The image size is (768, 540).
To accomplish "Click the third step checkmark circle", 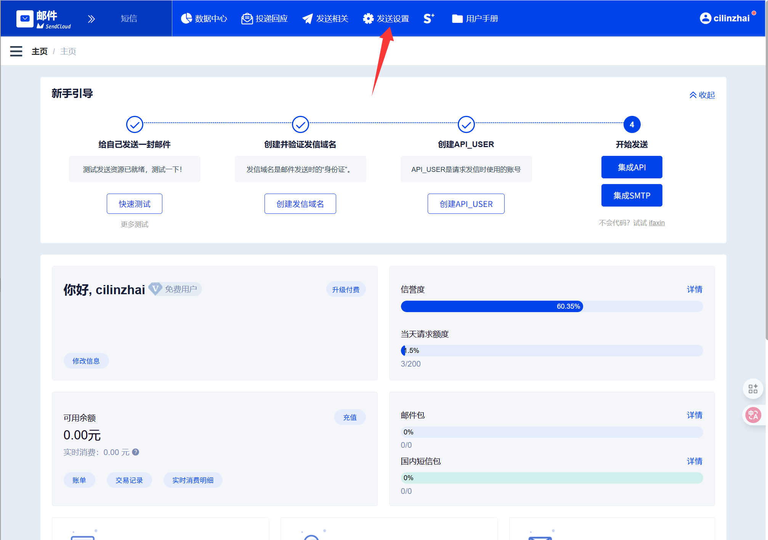I will point(466,125).
